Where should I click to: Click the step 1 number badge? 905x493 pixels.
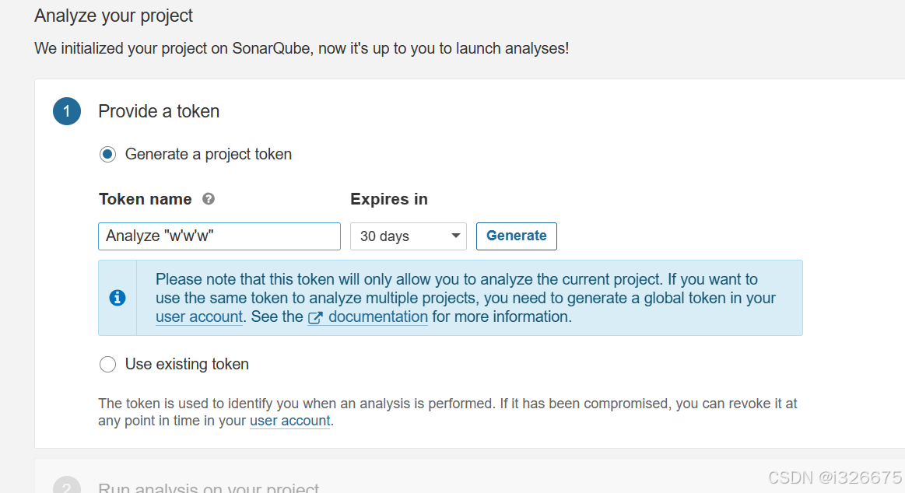click(67, 111)
